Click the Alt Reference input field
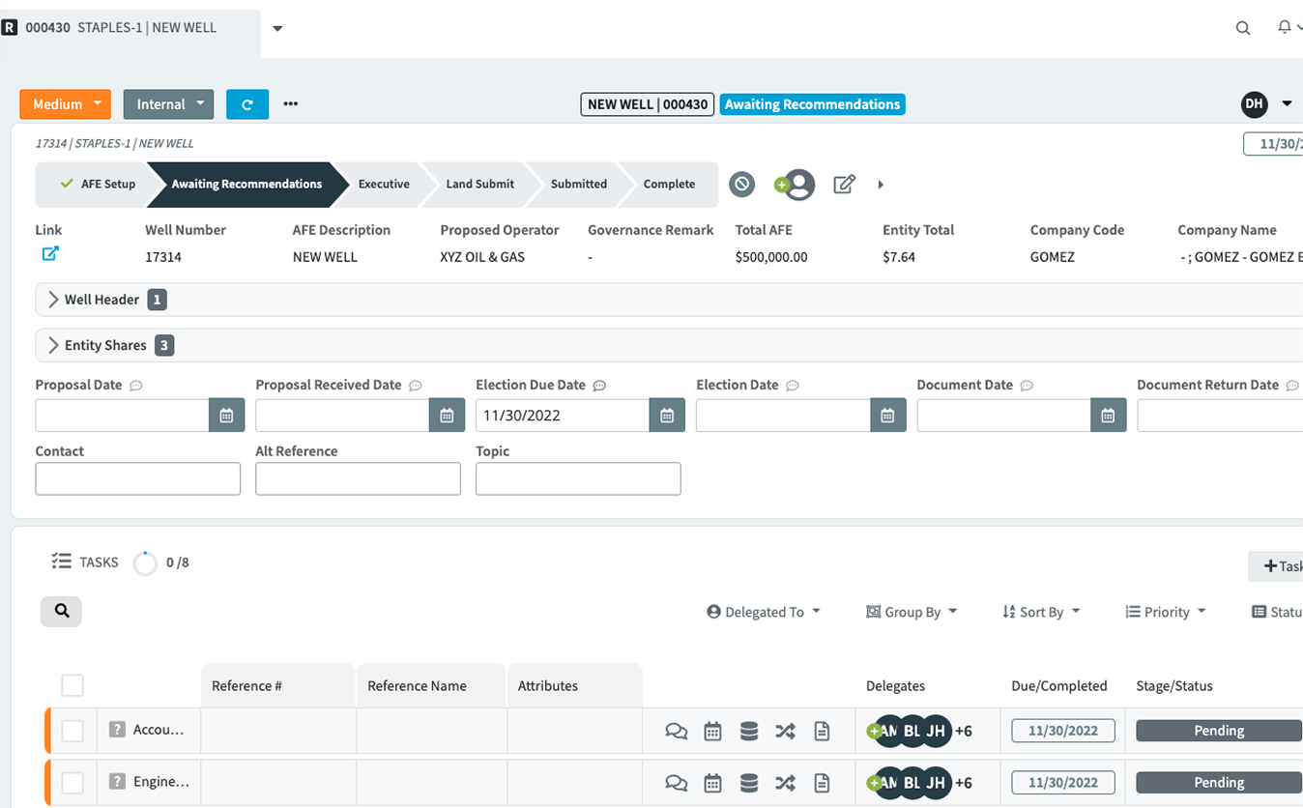 pos(359,479)
